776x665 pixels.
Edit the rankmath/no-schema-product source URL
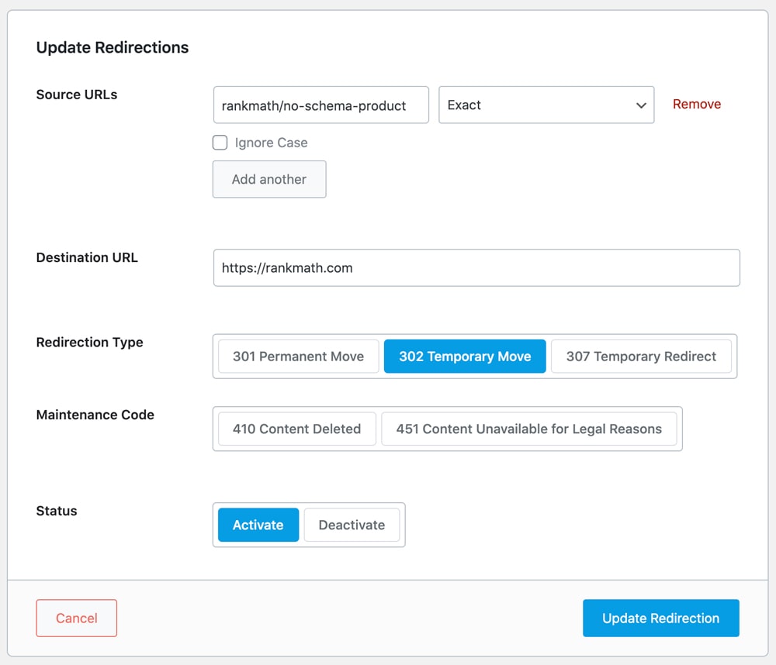click(x=320, y=105)
